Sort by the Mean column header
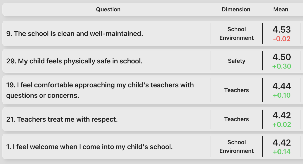The width and height of the screenshot is (303, 164). pos(281,10)
